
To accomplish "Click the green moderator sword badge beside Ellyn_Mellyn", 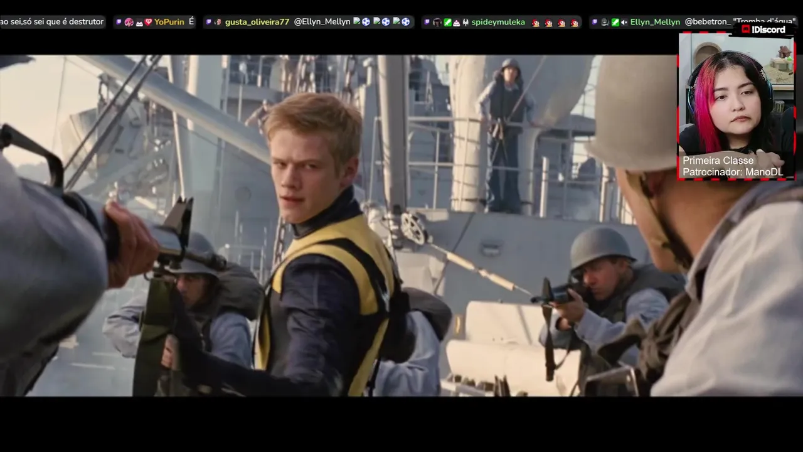I will 615,22.
